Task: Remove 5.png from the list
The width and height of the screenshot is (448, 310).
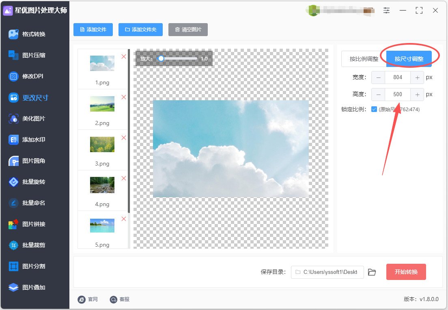Action: (124, 219)
